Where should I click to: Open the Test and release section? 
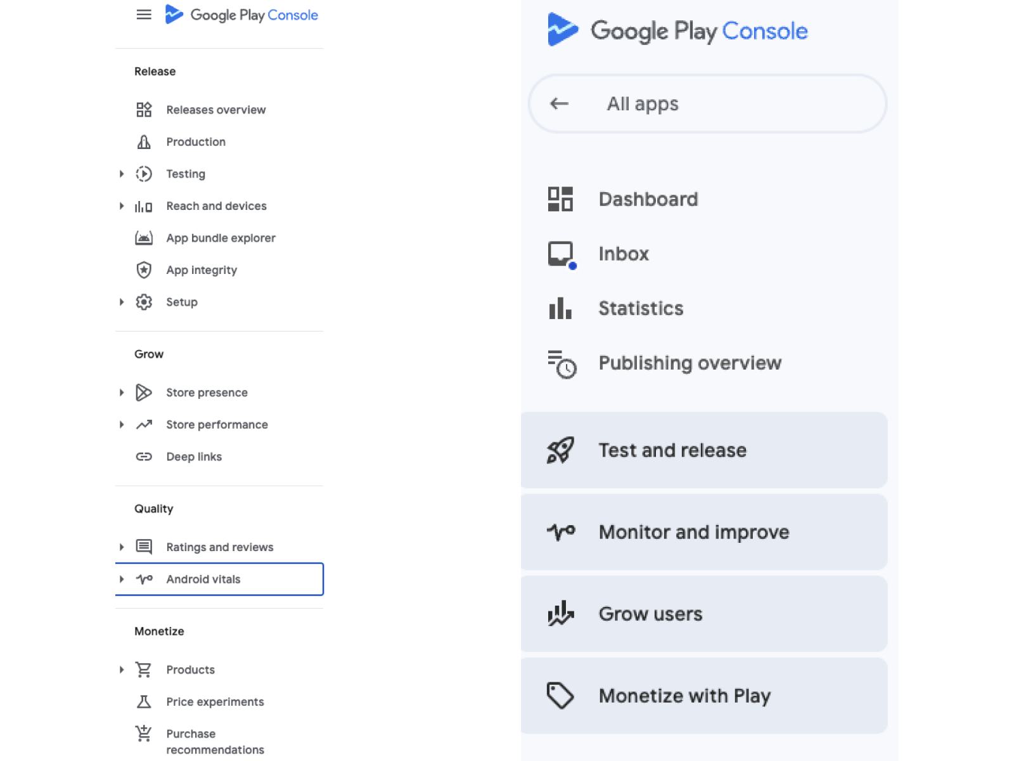click(704, 450)
